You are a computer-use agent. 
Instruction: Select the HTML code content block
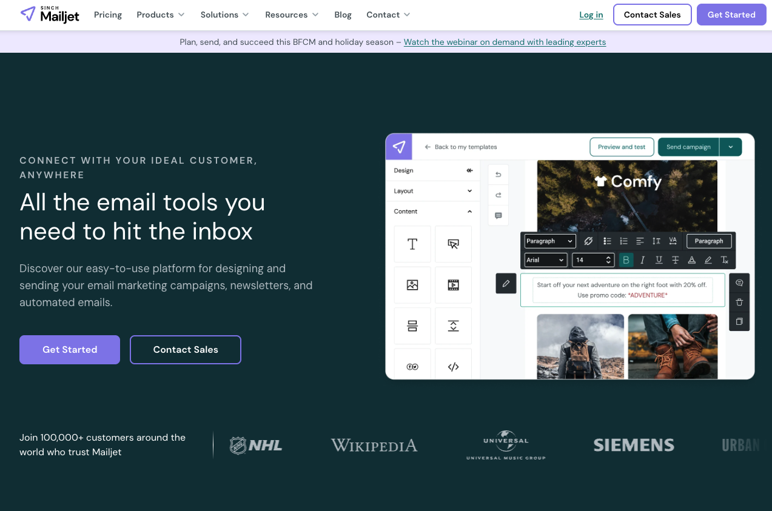click(x=453, y=364)
